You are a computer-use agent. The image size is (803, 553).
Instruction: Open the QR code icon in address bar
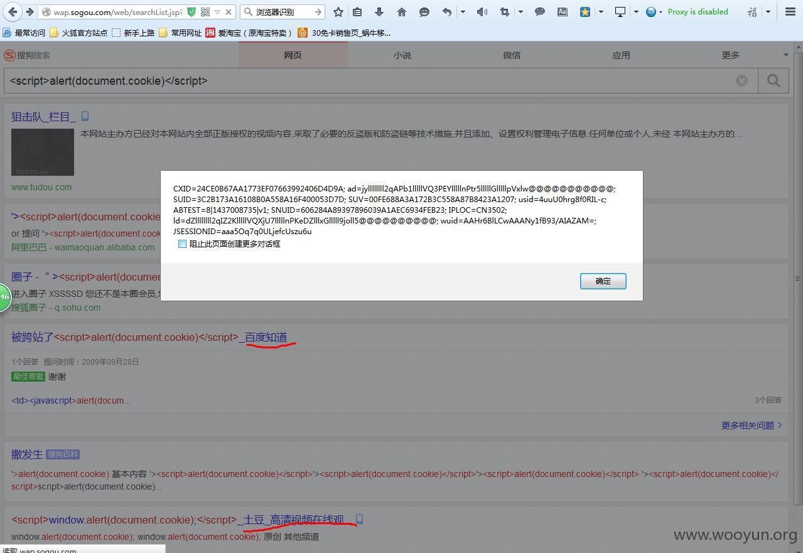tap(205, 11)
